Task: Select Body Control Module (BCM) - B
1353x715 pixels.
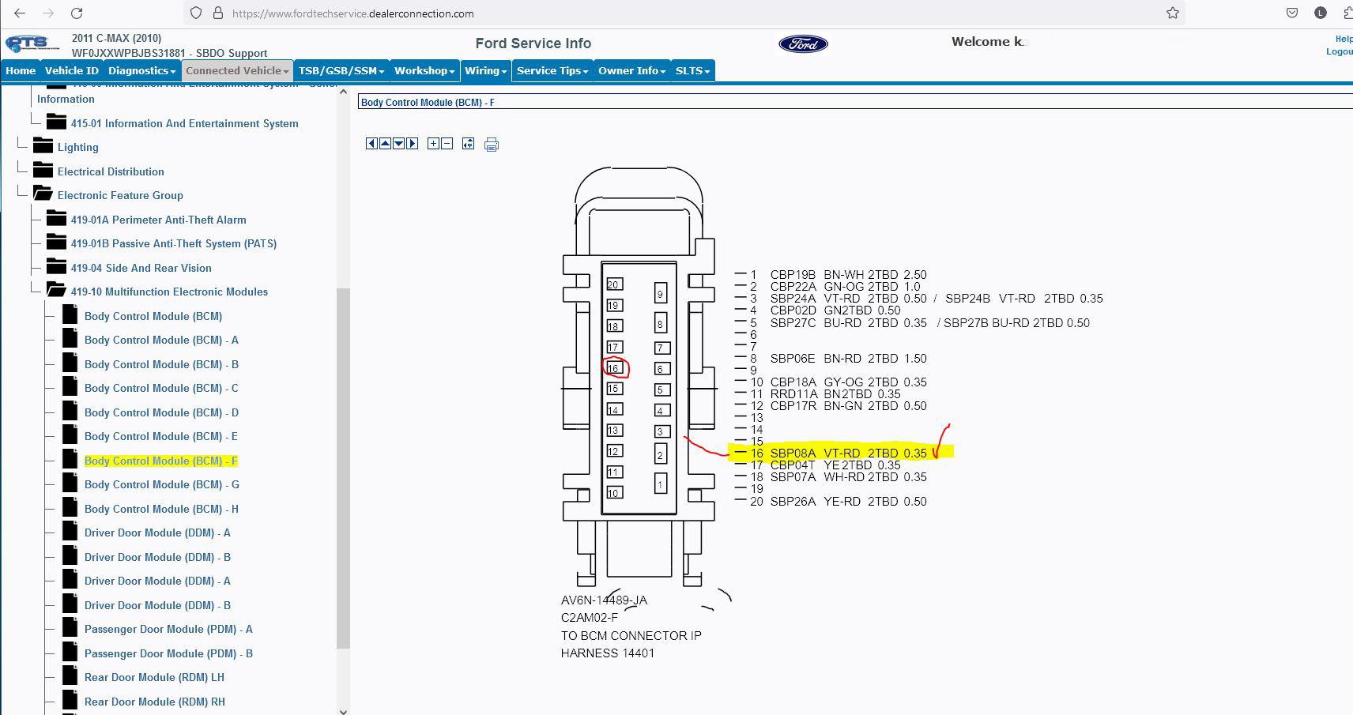Action: pyautogui.click(x=161, y=364)
